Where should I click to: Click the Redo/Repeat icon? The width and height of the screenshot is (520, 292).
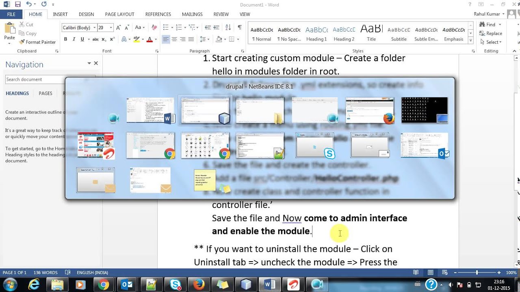43,4
